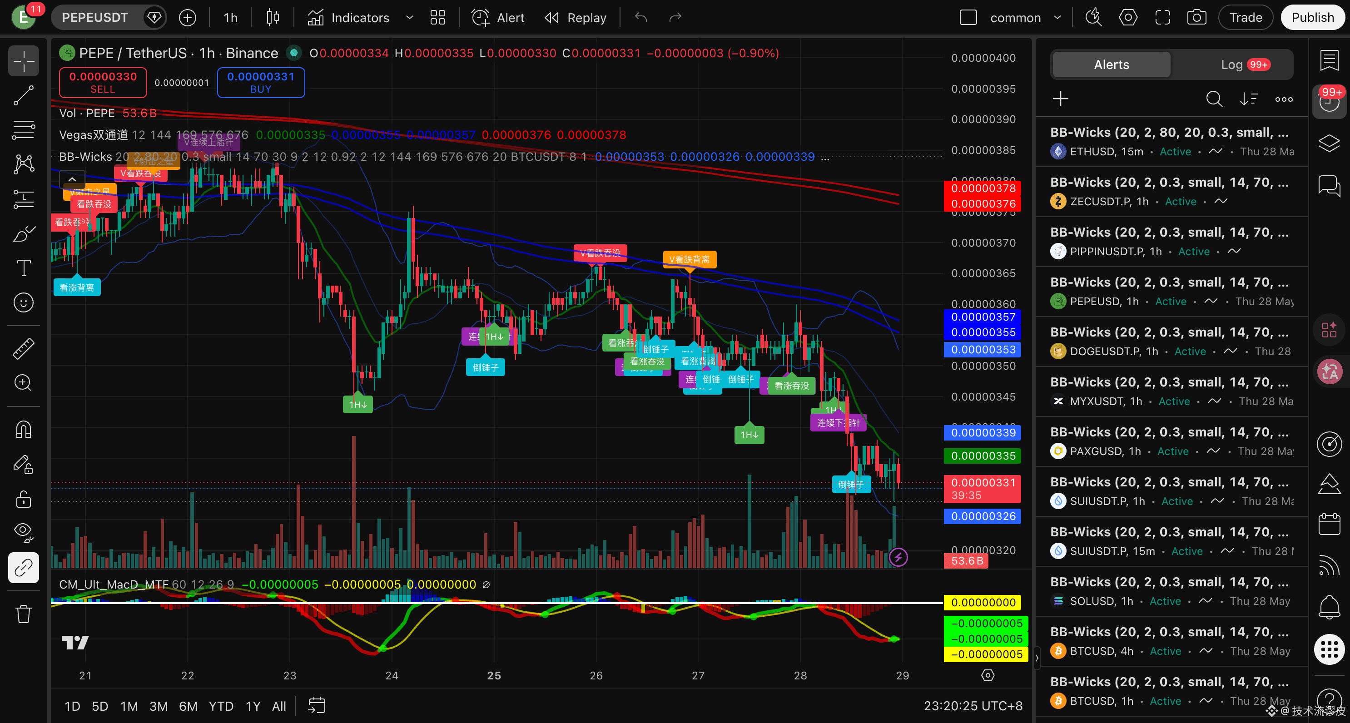Select the All time range

pyautogui.click(x=279, y=706)
